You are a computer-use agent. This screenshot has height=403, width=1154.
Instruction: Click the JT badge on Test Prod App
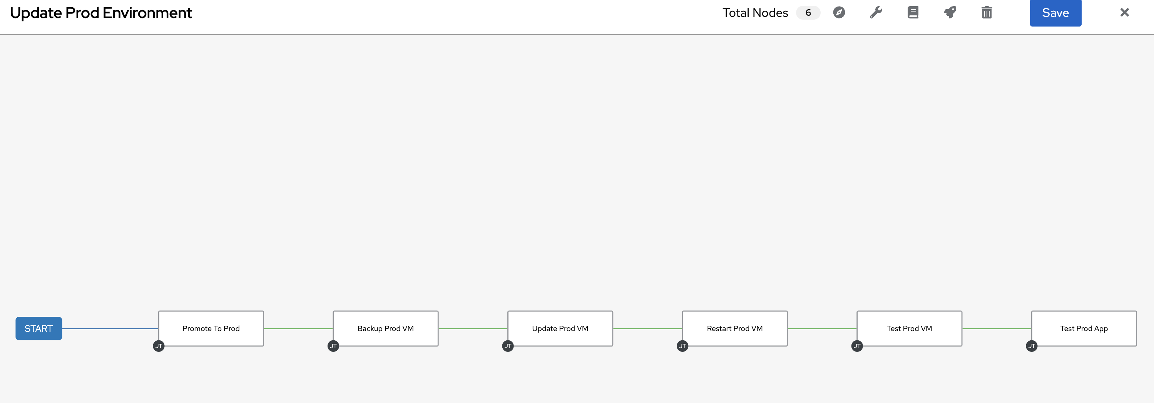1031,346
